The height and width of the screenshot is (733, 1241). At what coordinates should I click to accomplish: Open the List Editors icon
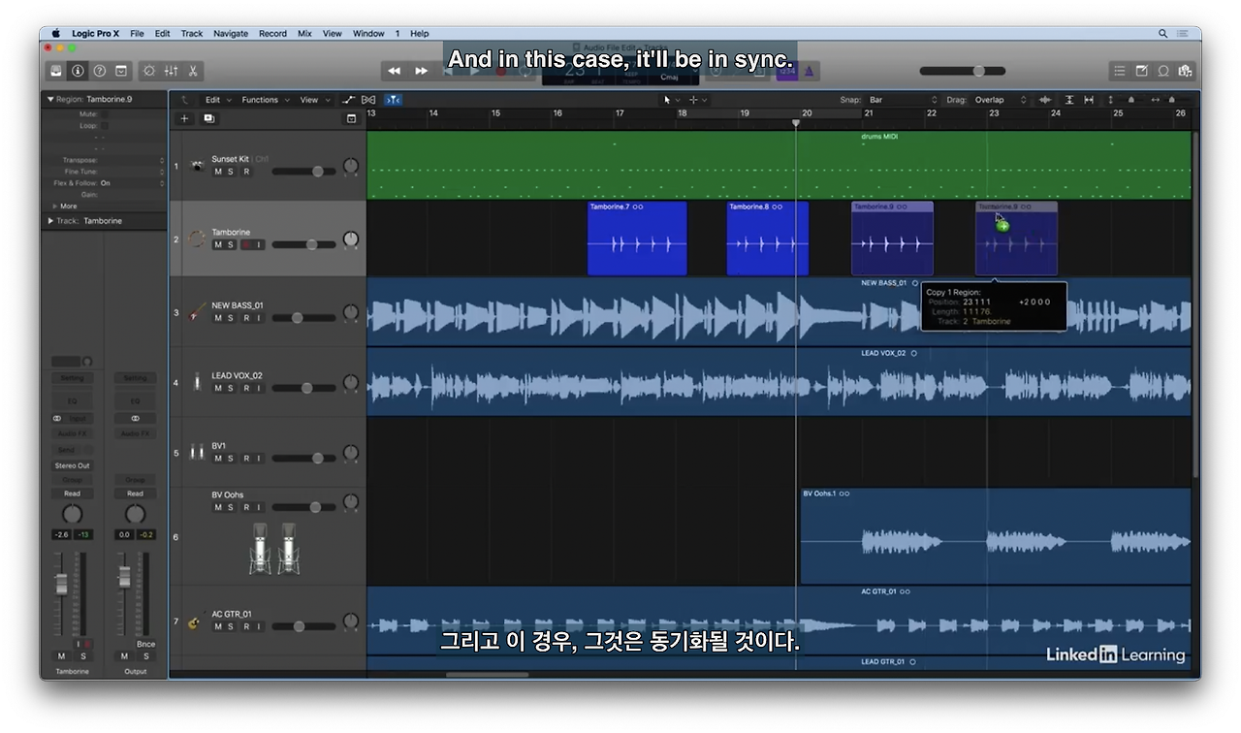(1120, 71)
